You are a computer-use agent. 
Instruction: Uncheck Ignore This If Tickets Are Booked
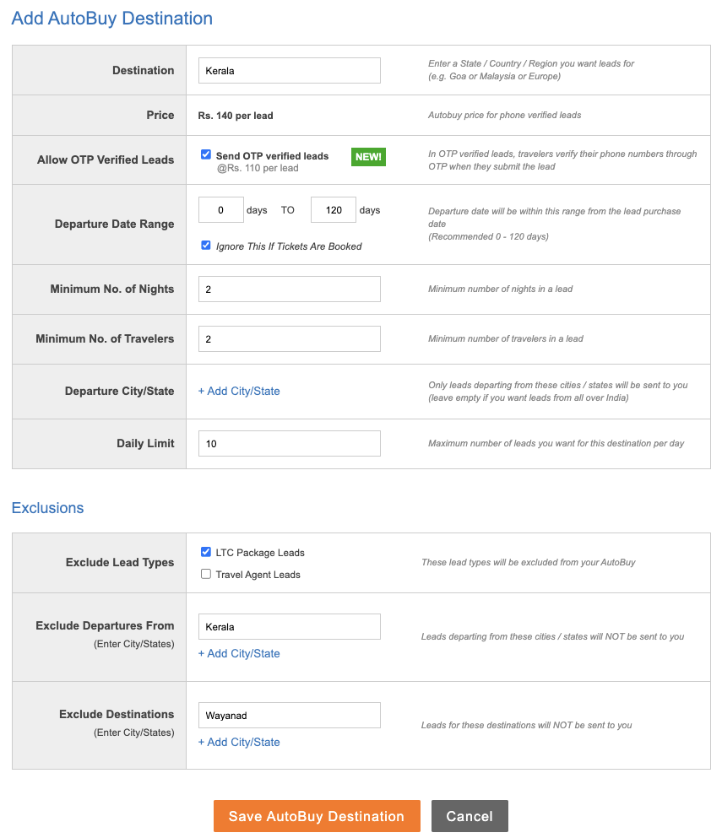[206, 246]
